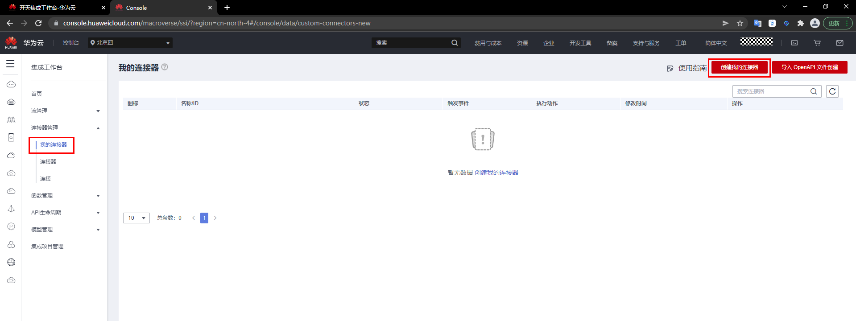Select 我的连接器 in the sidebar
This screenshot has height=321, width=856.
point(54,145)
